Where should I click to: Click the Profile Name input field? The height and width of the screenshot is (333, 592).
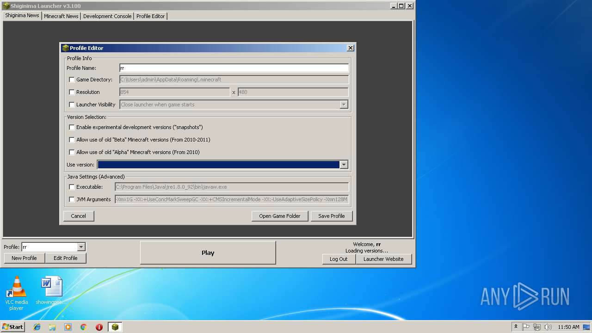point(234,68)
